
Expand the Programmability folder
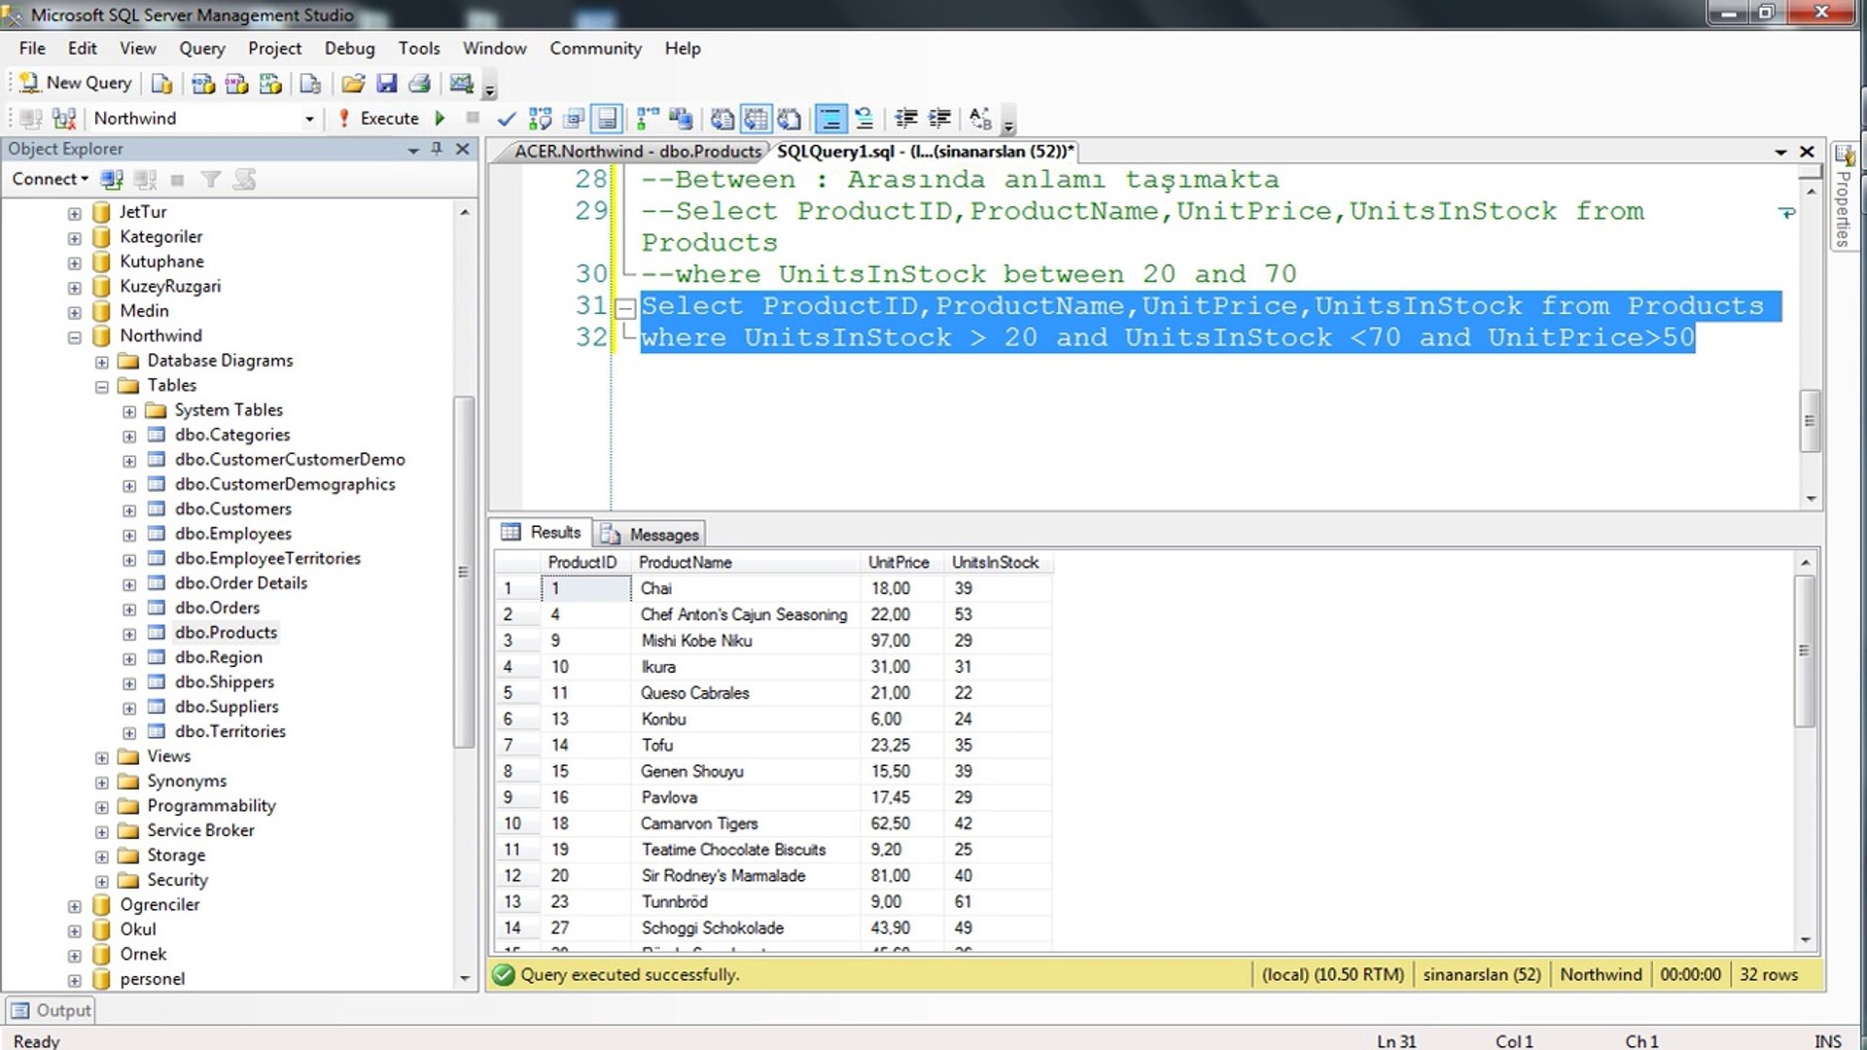click(x=102, y=807)
